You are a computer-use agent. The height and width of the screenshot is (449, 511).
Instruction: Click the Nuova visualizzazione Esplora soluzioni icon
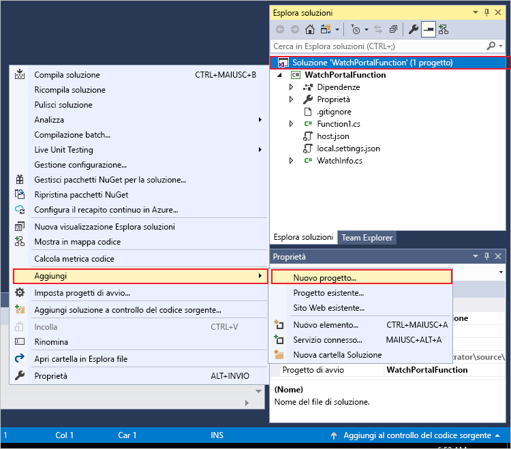20,226
